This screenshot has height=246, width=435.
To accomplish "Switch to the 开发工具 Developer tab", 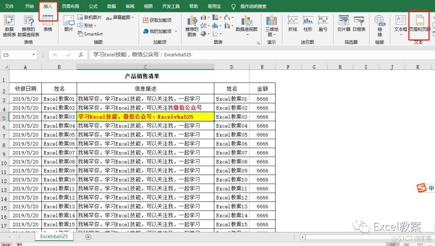I will coord(171,6).
